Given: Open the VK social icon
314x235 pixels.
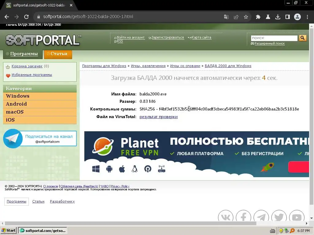Looking at the screenshot, I should (x=226, y=216).
